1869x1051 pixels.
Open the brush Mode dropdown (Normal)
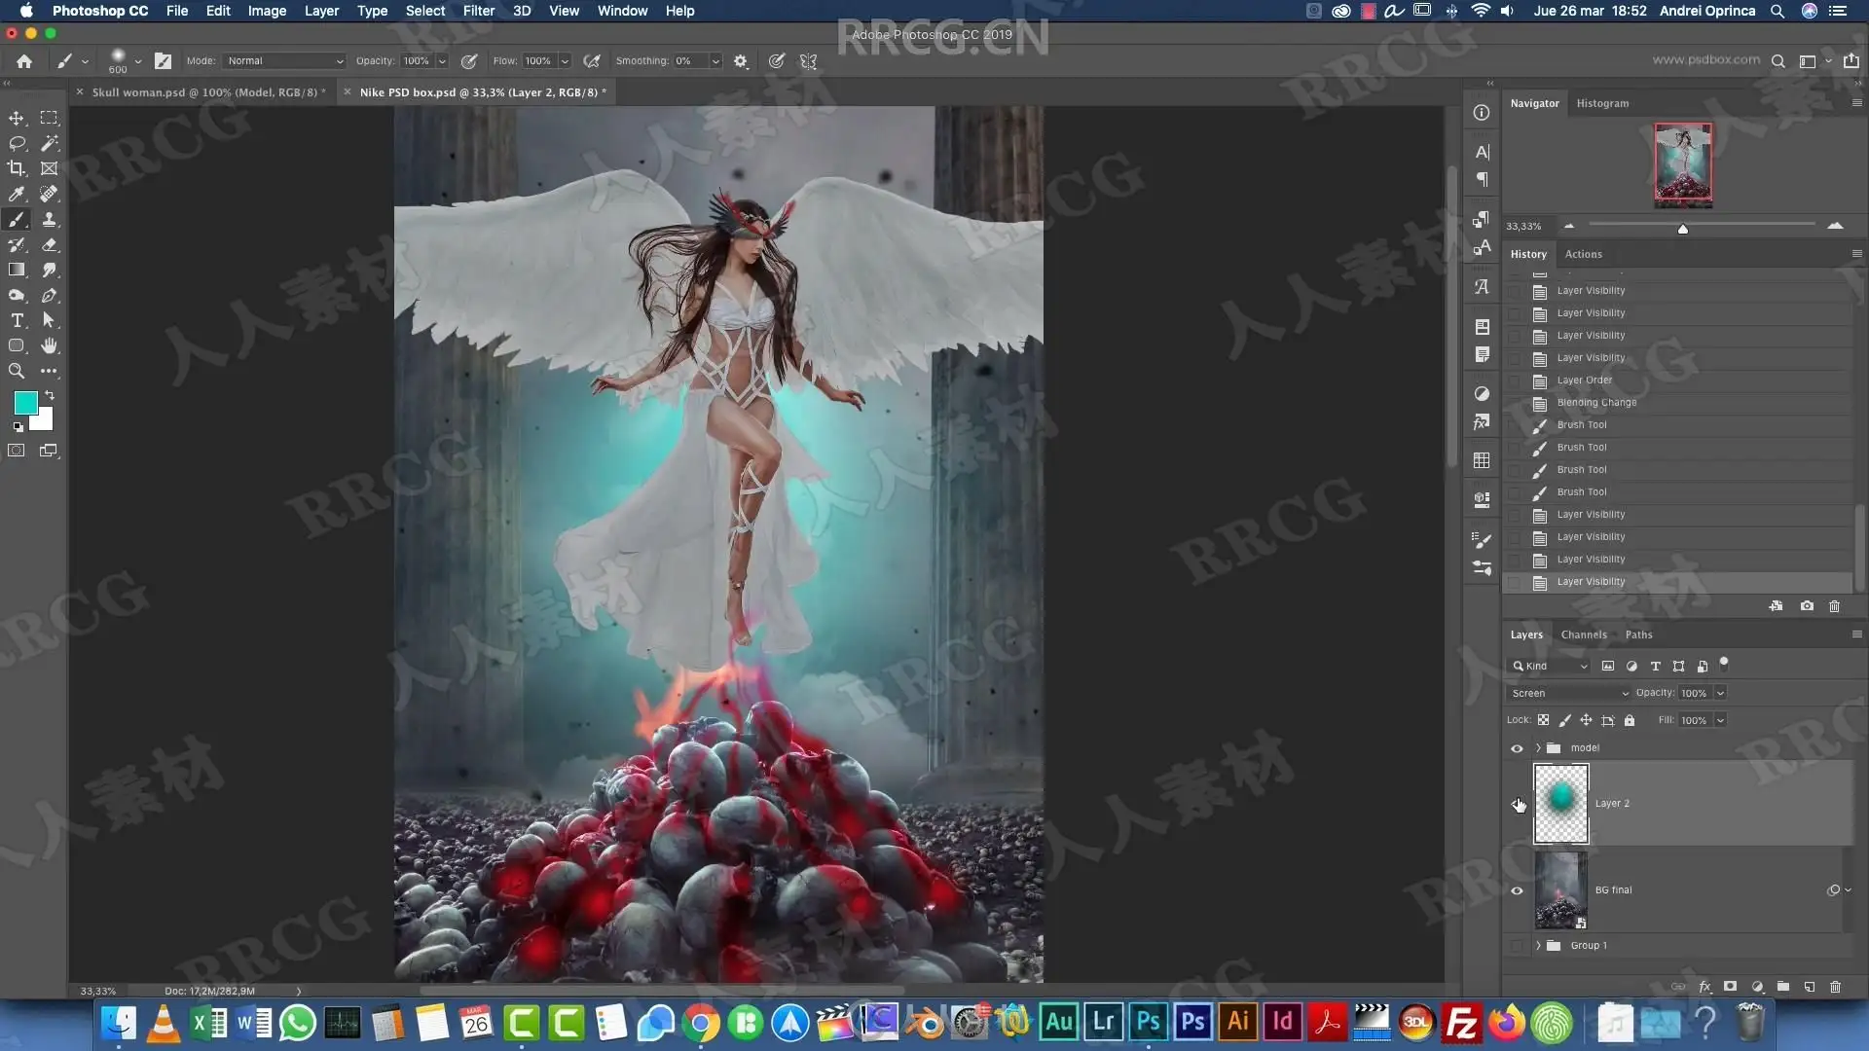[284, 60]
